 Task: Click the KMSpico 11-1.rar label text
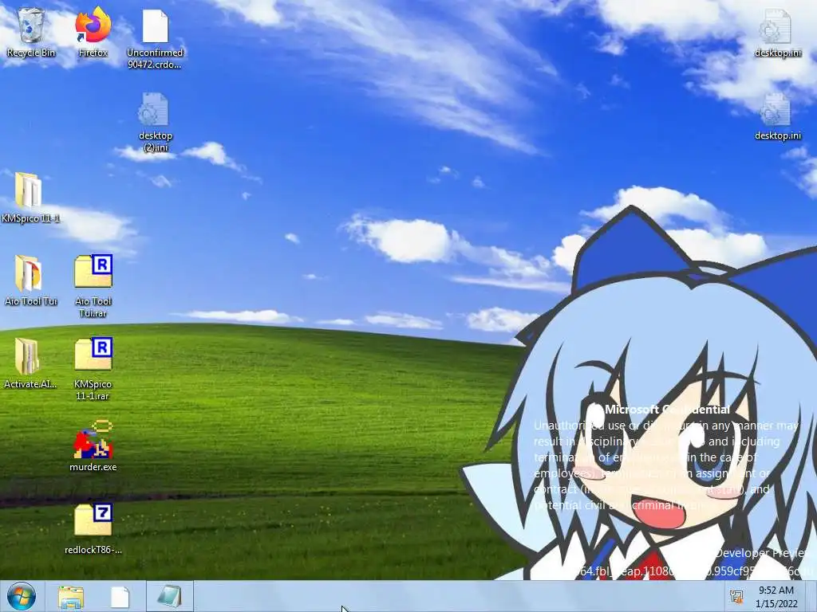93,390
